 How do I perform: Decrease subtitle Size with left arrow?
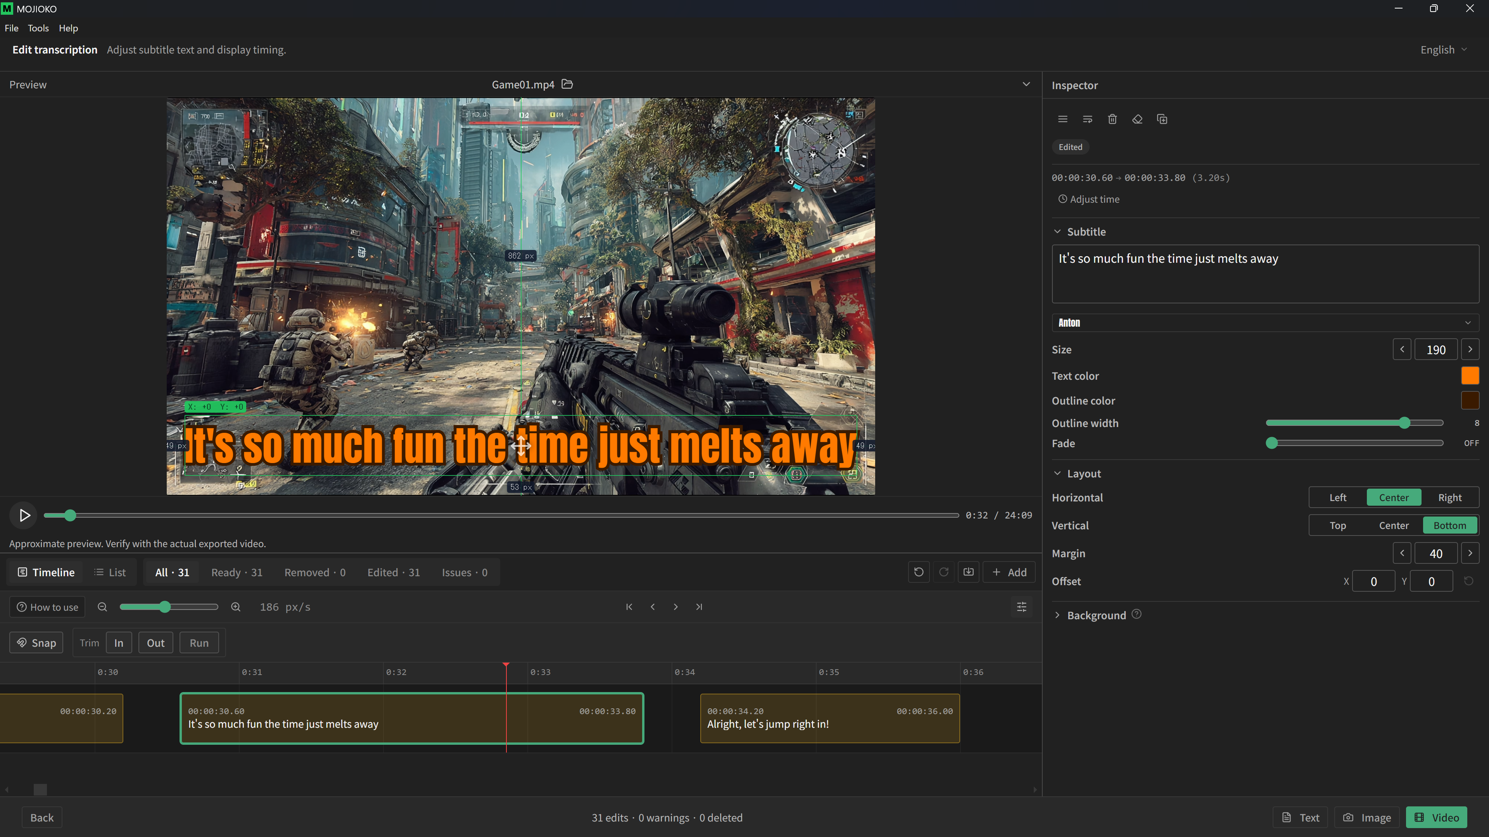point(1402,350)
